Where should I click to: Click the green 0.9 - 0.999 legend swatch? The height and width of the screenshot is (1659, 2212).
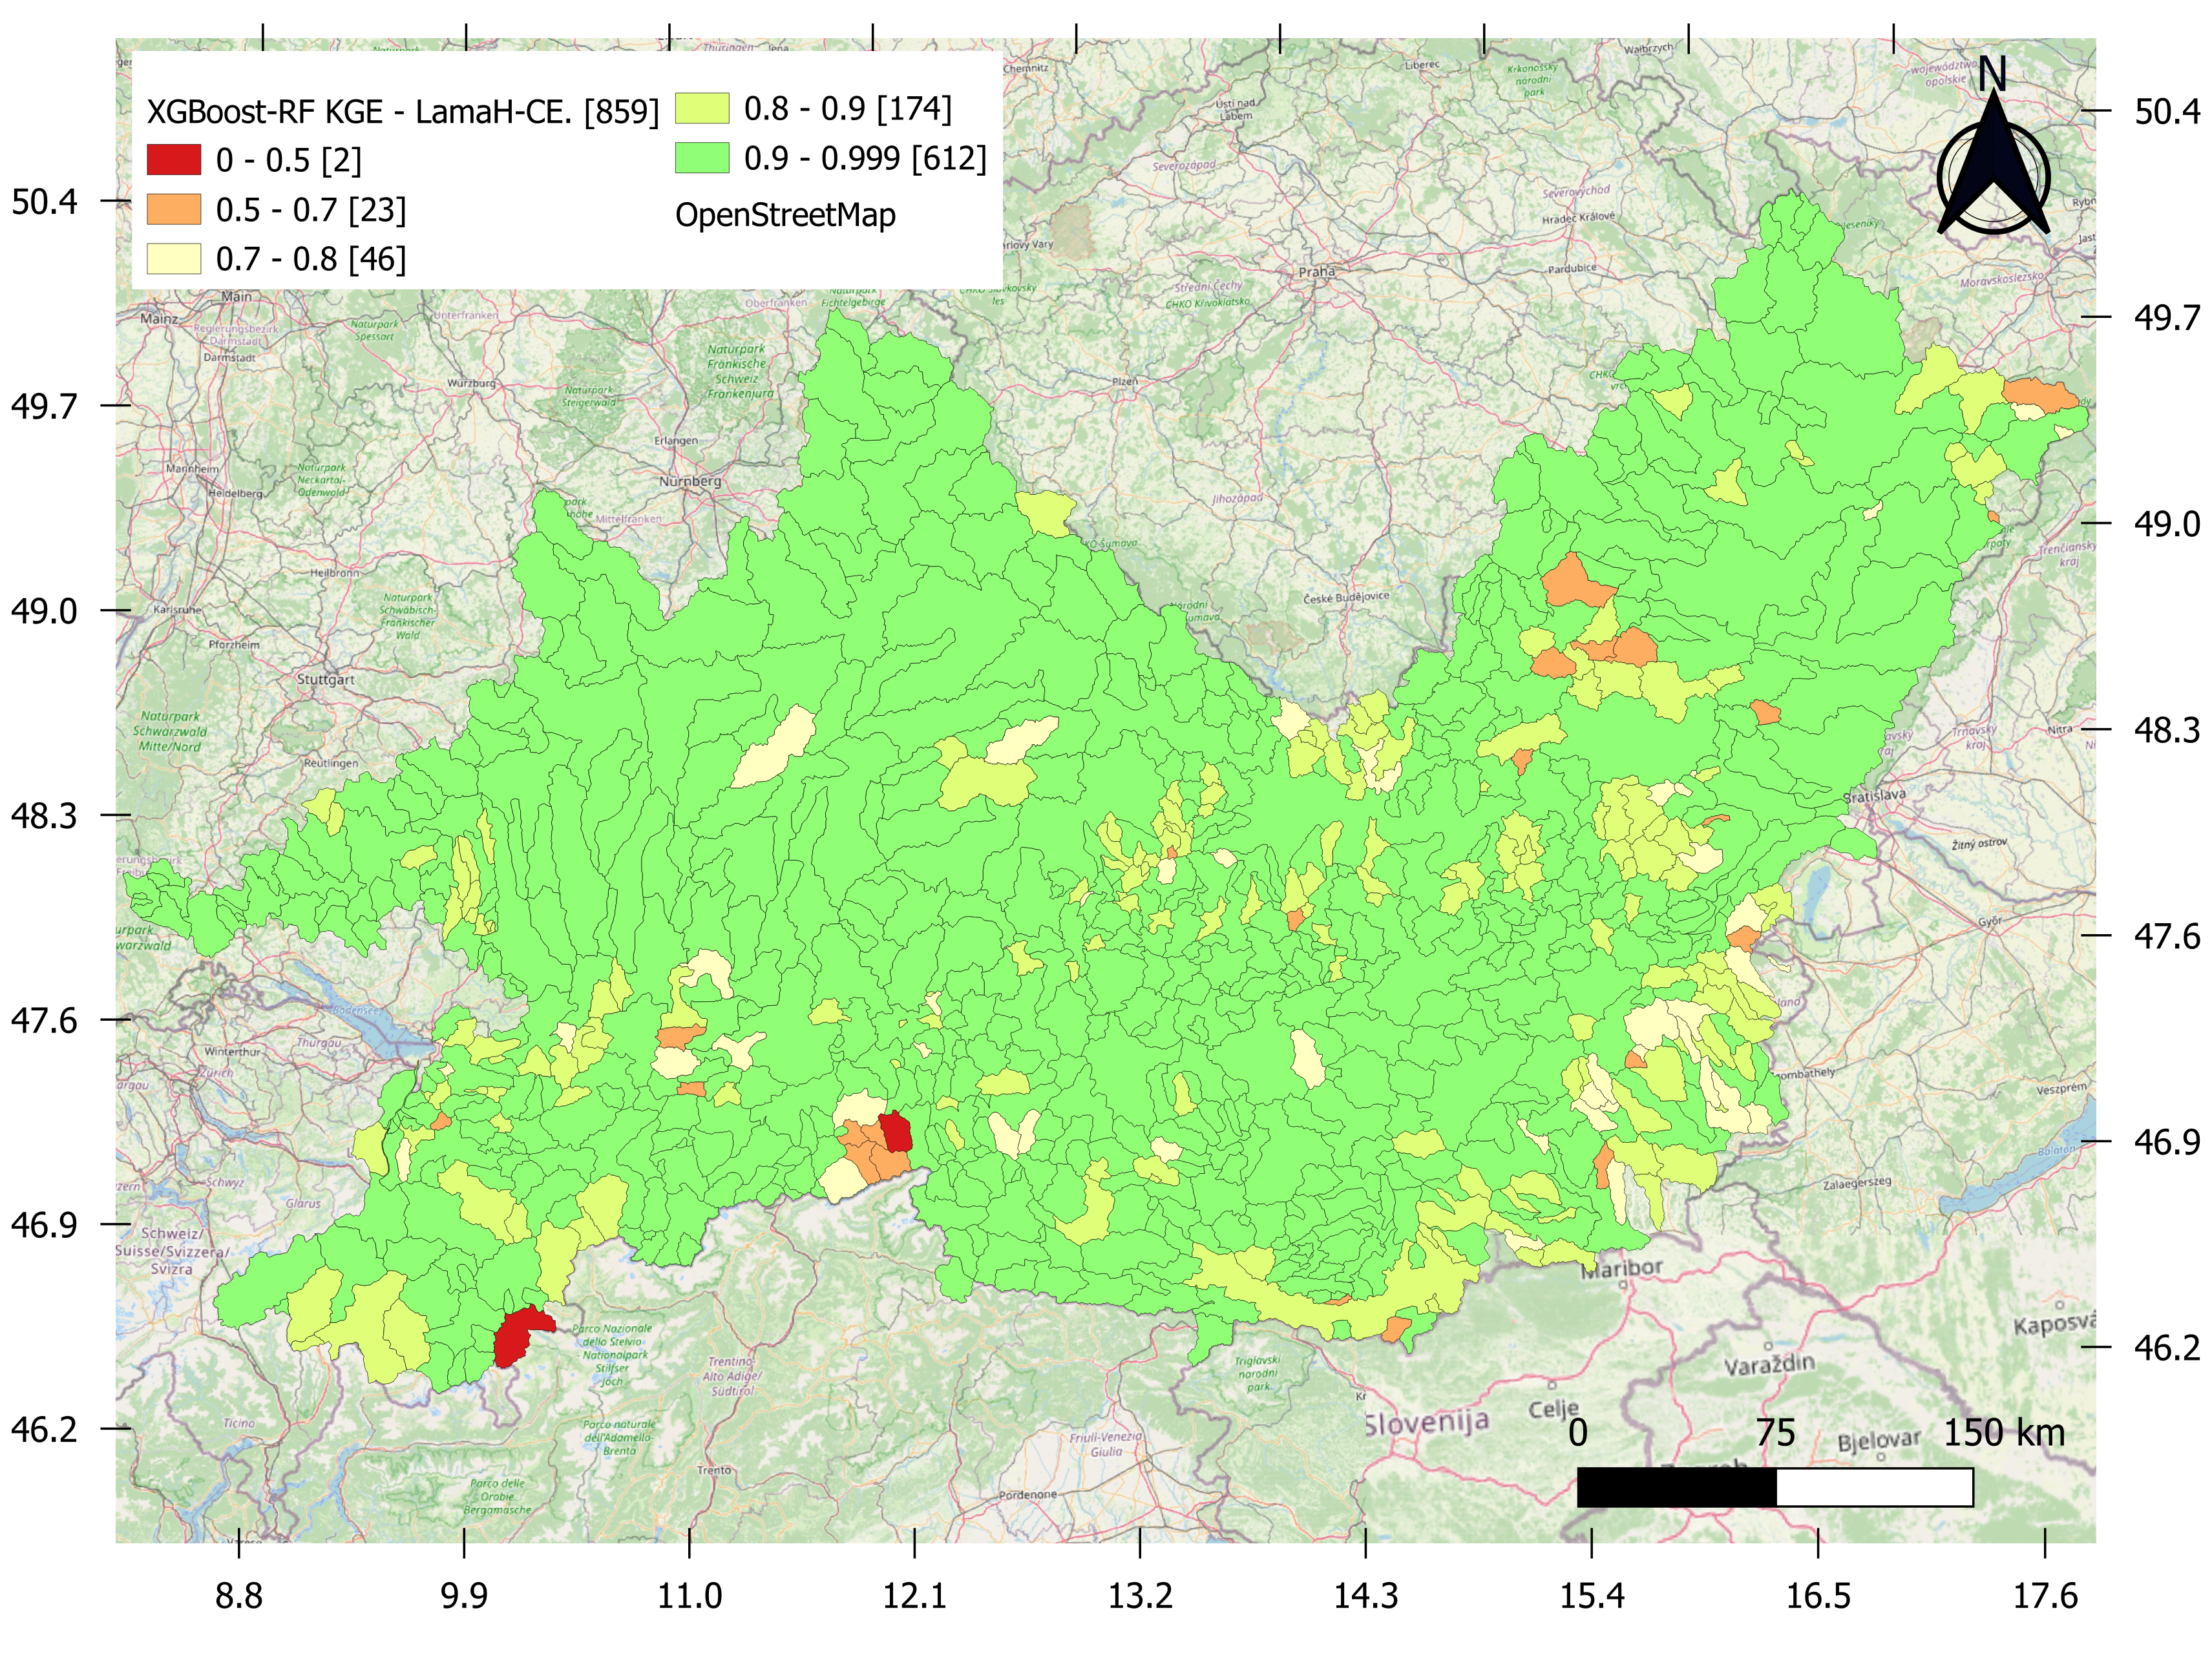(x=704, y=157)
